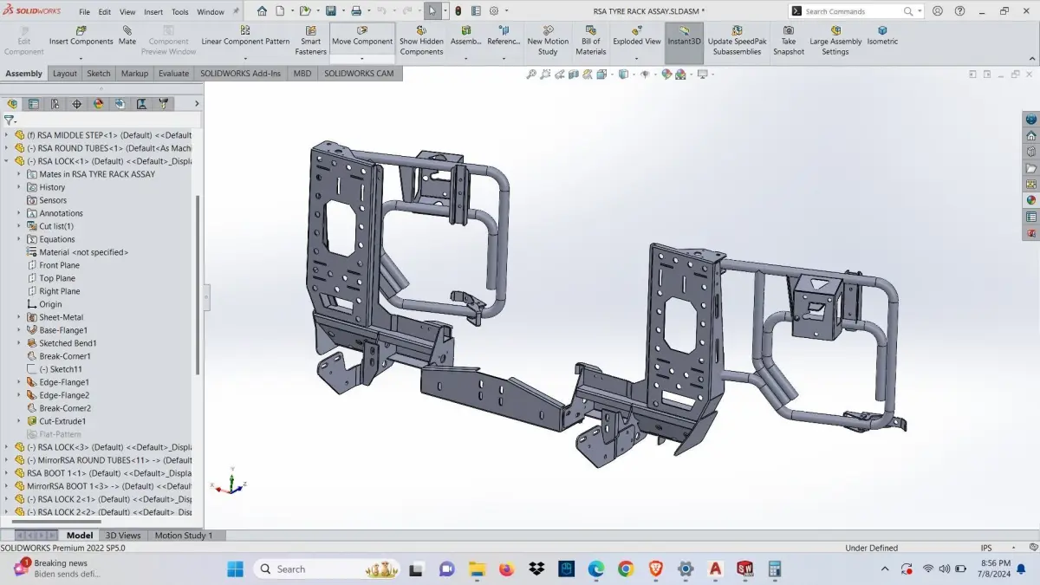Collapse the RSA LOCK<1> component

[x=7, y=161]
